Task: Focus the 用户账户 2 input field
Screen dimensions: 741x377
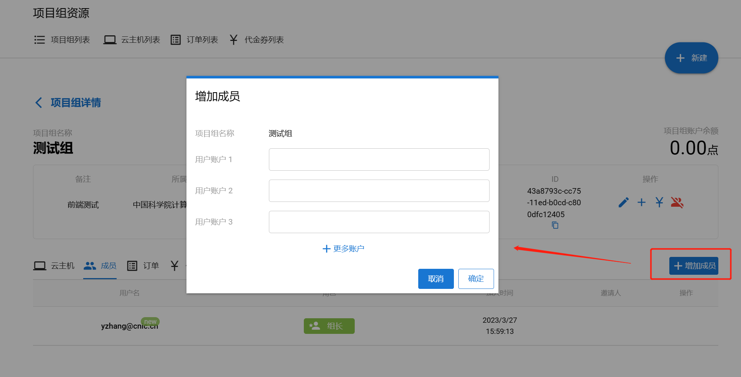Action: click(x=379, y=191)
